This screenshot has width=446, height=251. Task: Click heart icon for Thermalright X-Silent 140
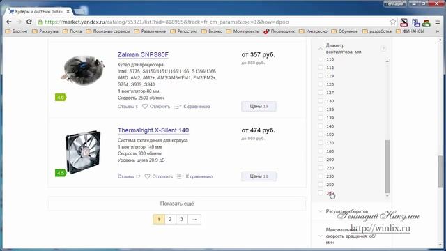[147, 176]
